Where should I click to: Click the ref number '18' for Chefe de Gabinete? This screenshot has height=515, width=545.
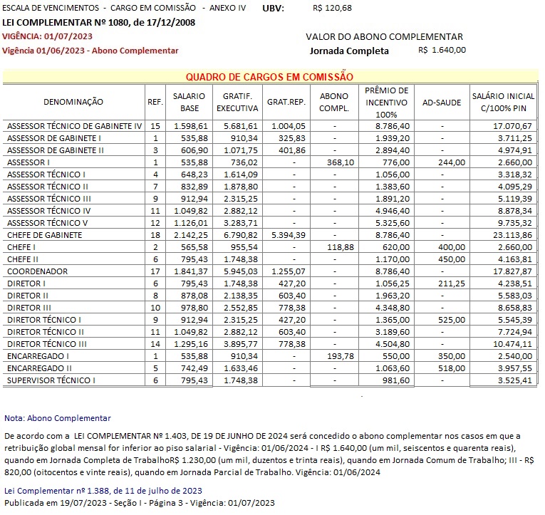(155, 235)
